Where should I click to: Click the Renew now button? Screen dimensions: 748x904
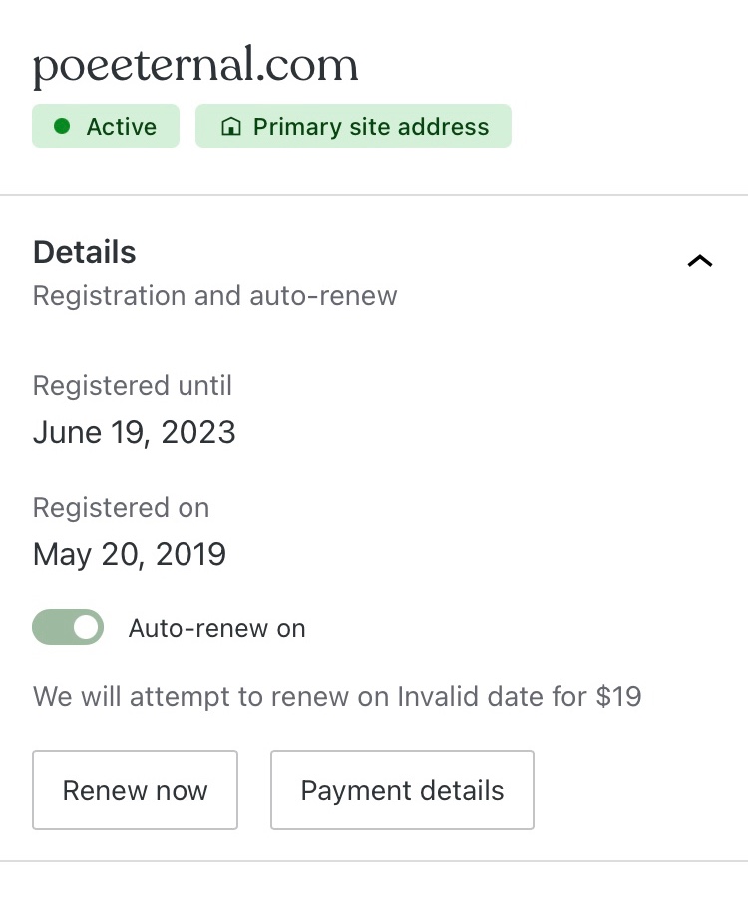click(135, 790)
